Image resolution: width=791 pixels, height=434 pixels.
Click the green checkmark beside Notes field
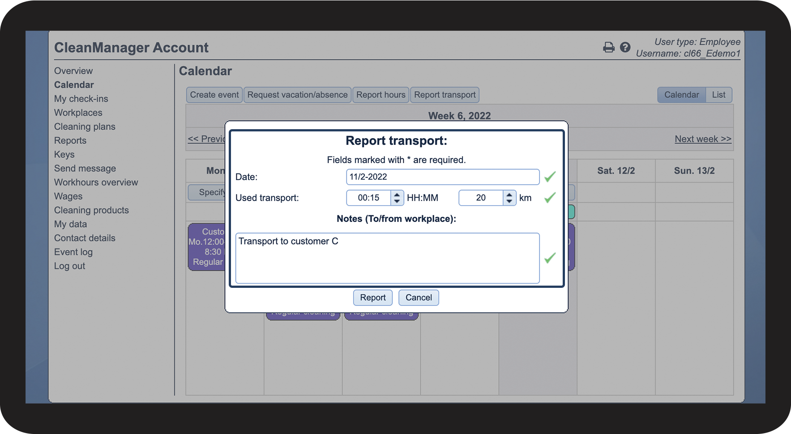(550, 258)
